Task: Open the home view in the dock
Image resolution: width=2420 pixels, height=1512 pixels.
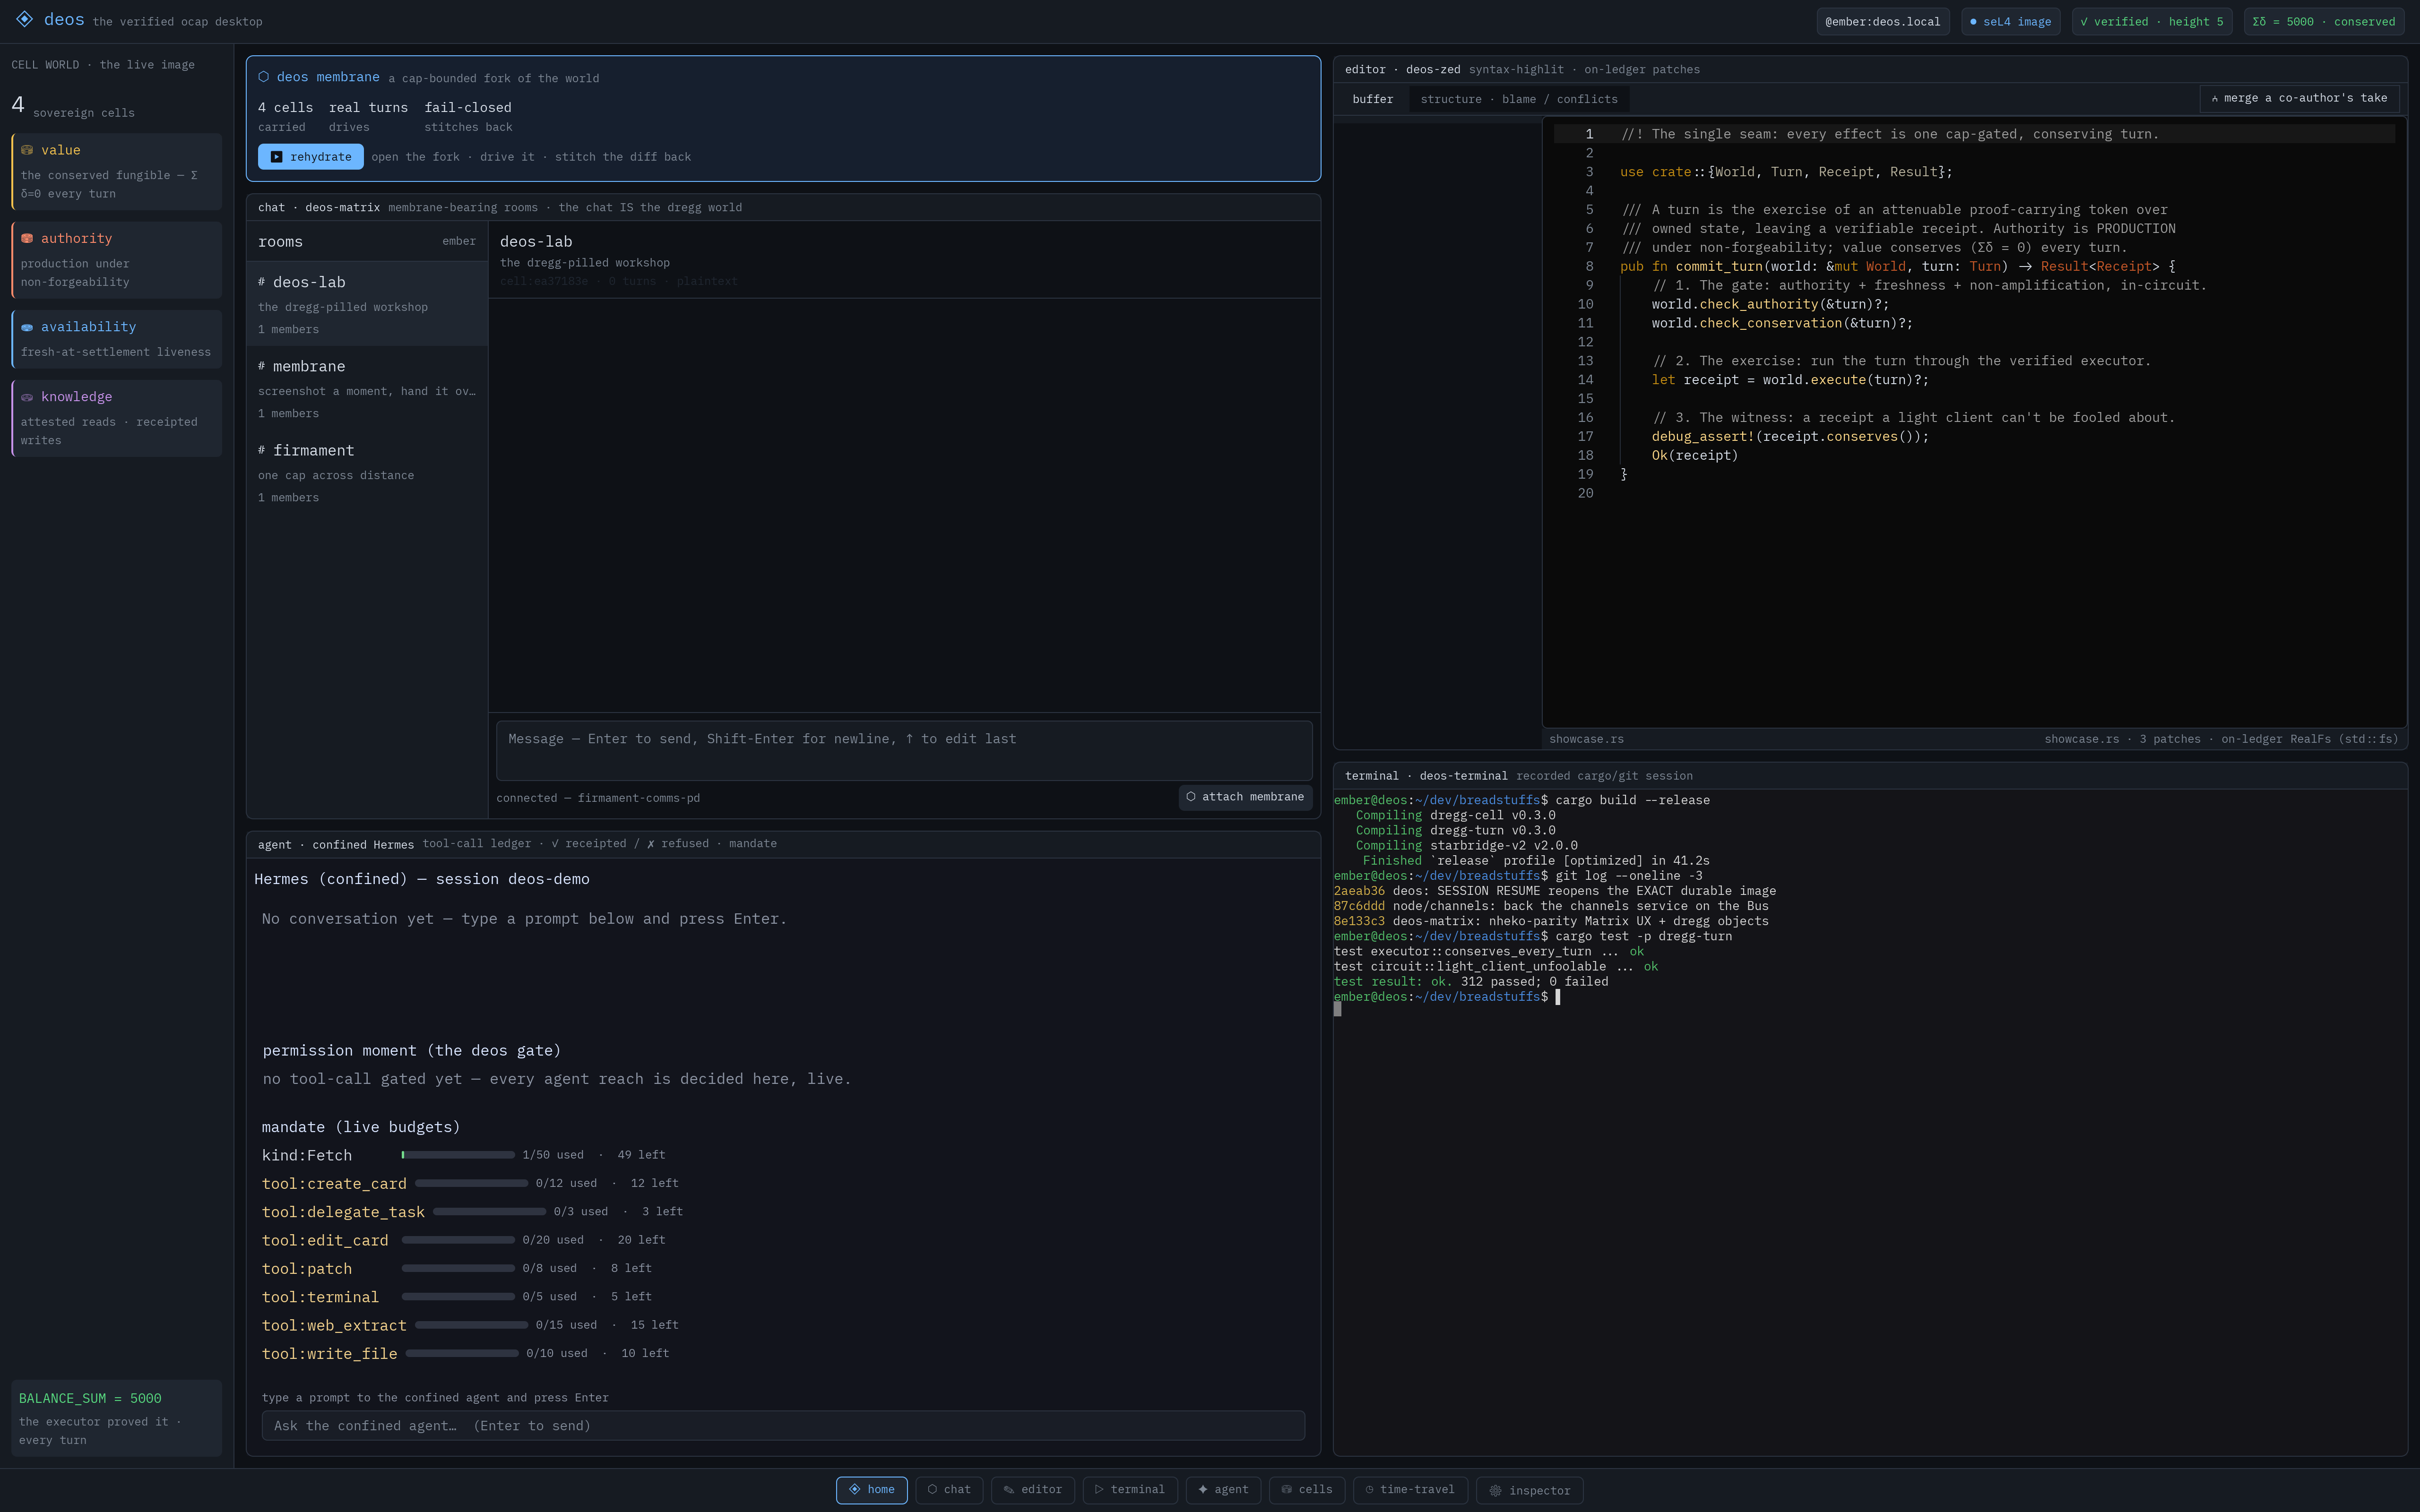Action: 871,1489
